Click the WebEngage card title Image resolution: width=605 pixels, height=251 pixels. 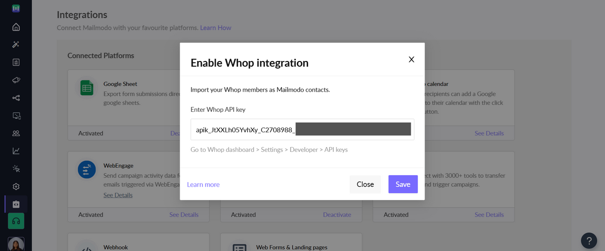coord(118,165)
